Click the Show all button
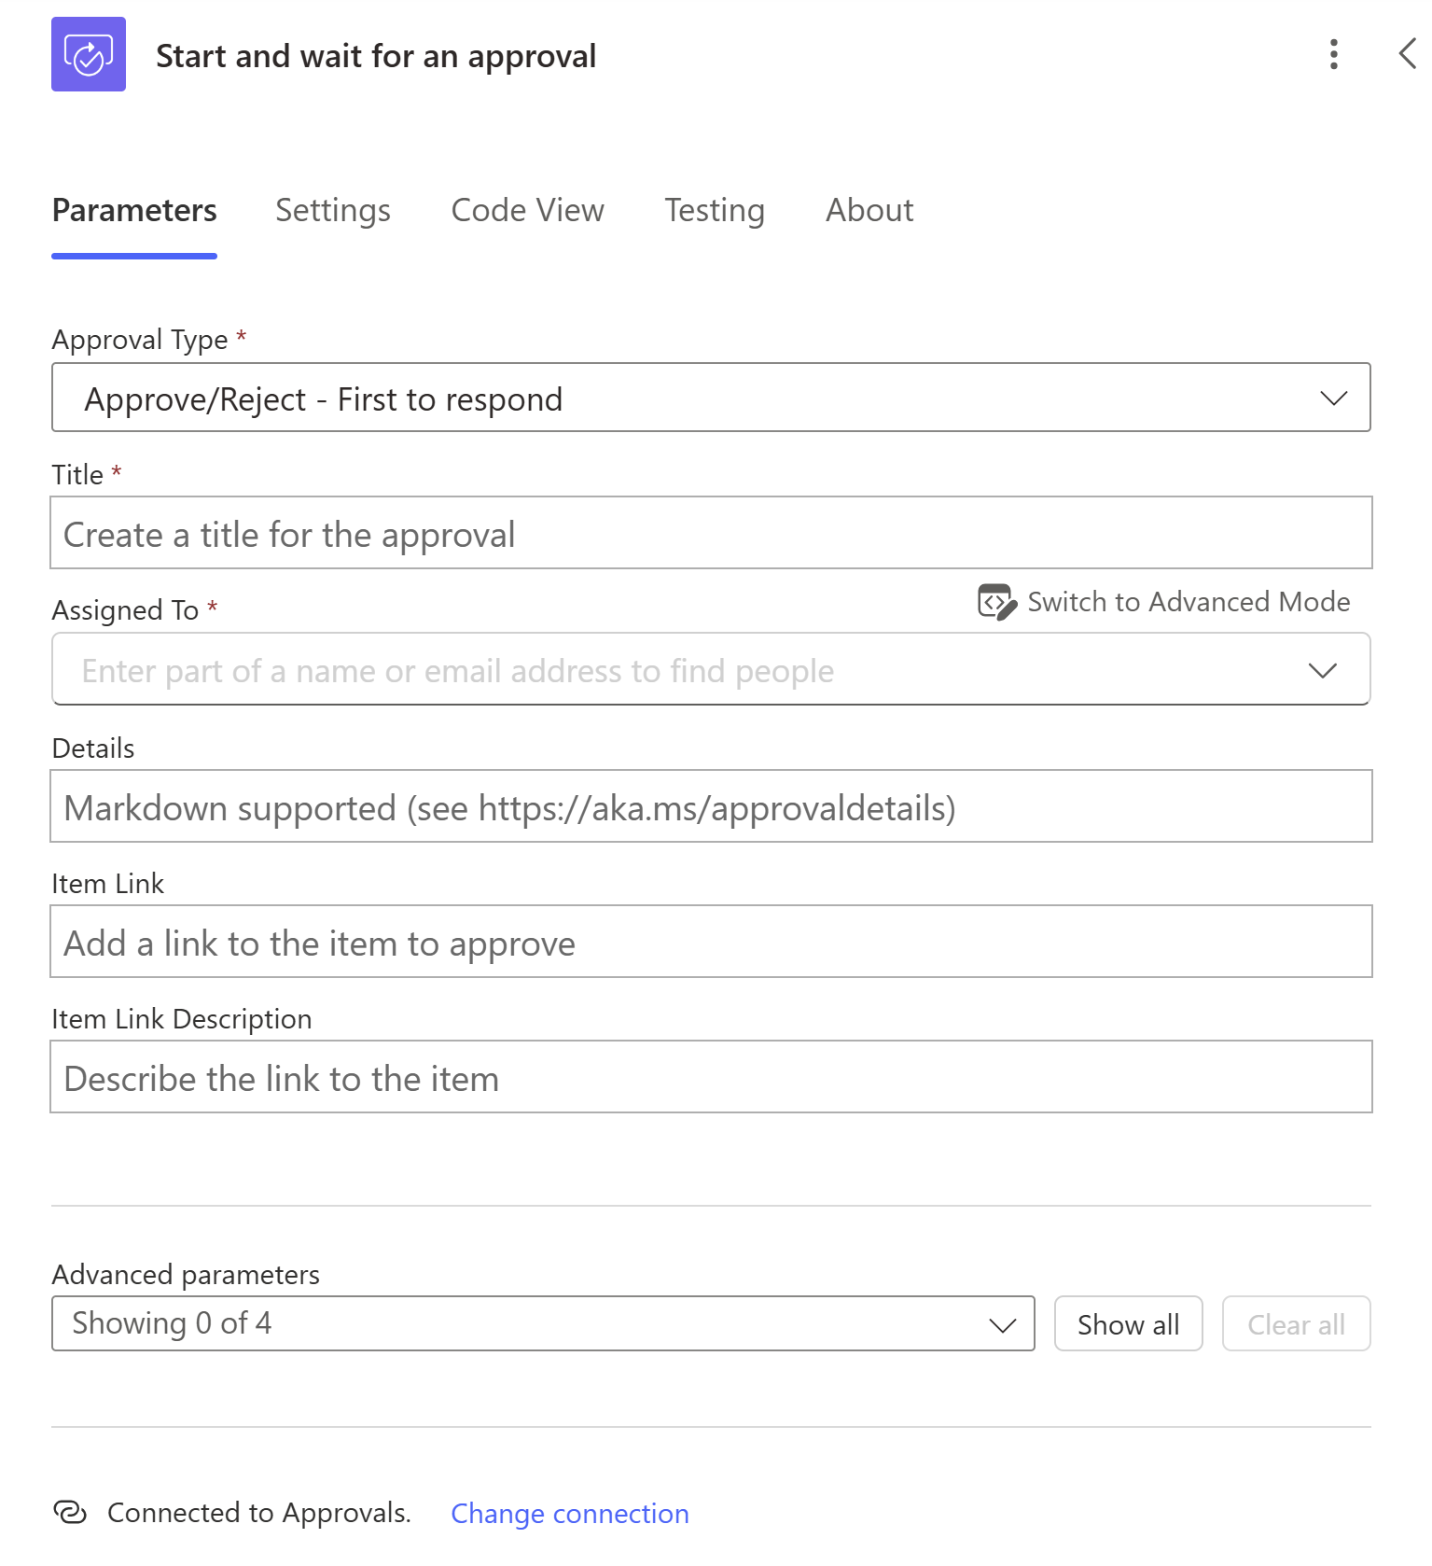 pyautogui.click(x=1128, y=1323)
